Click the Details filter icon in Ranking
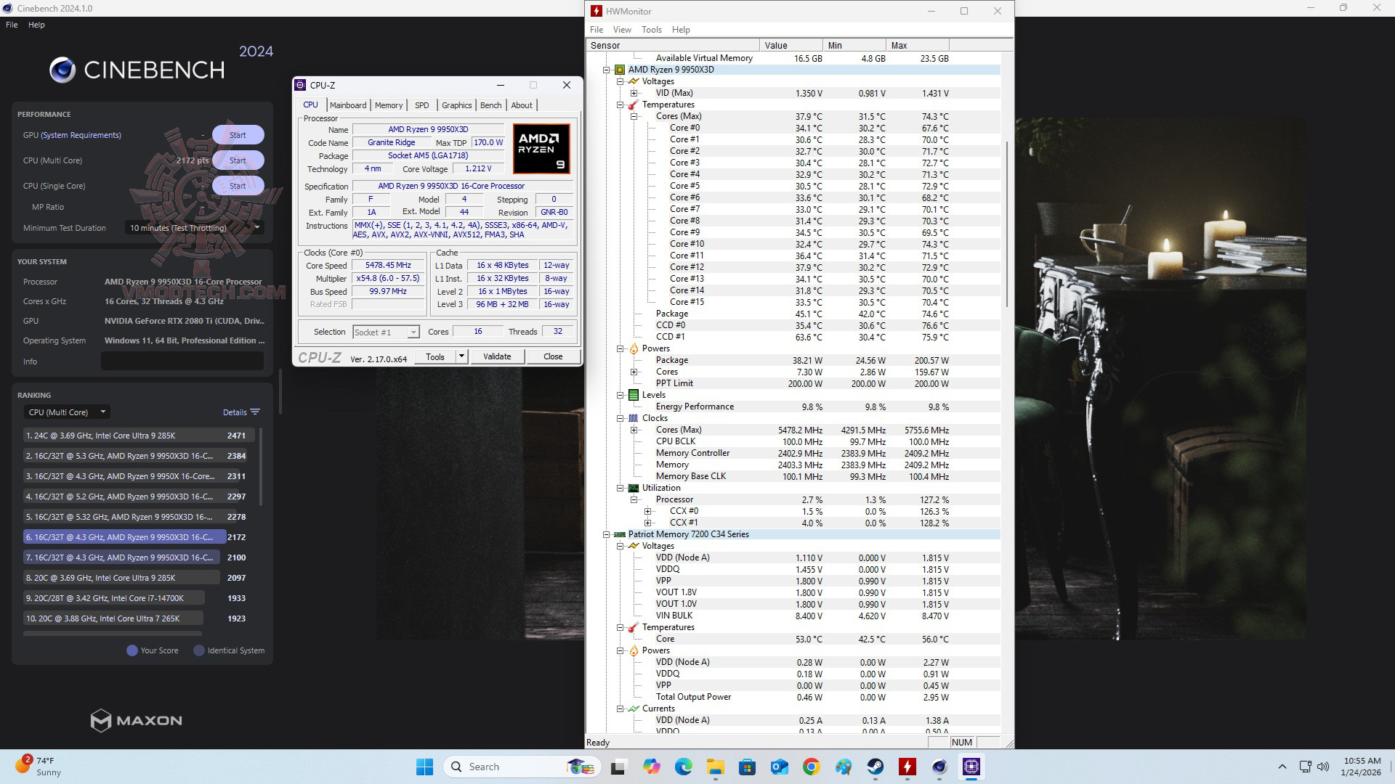Screen dimensions: 1395x784 (x=254, y=412)
